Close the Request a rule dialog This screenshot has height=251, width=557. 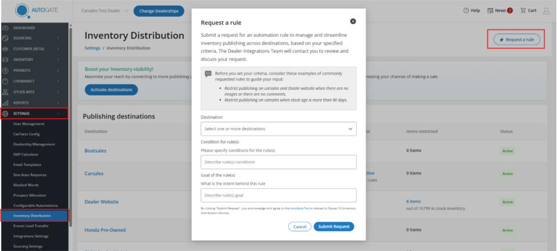tap(353, 21)
